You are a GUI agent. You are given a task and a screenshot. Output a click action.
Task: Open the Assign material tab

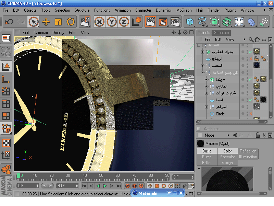click(x=227, y=163)
